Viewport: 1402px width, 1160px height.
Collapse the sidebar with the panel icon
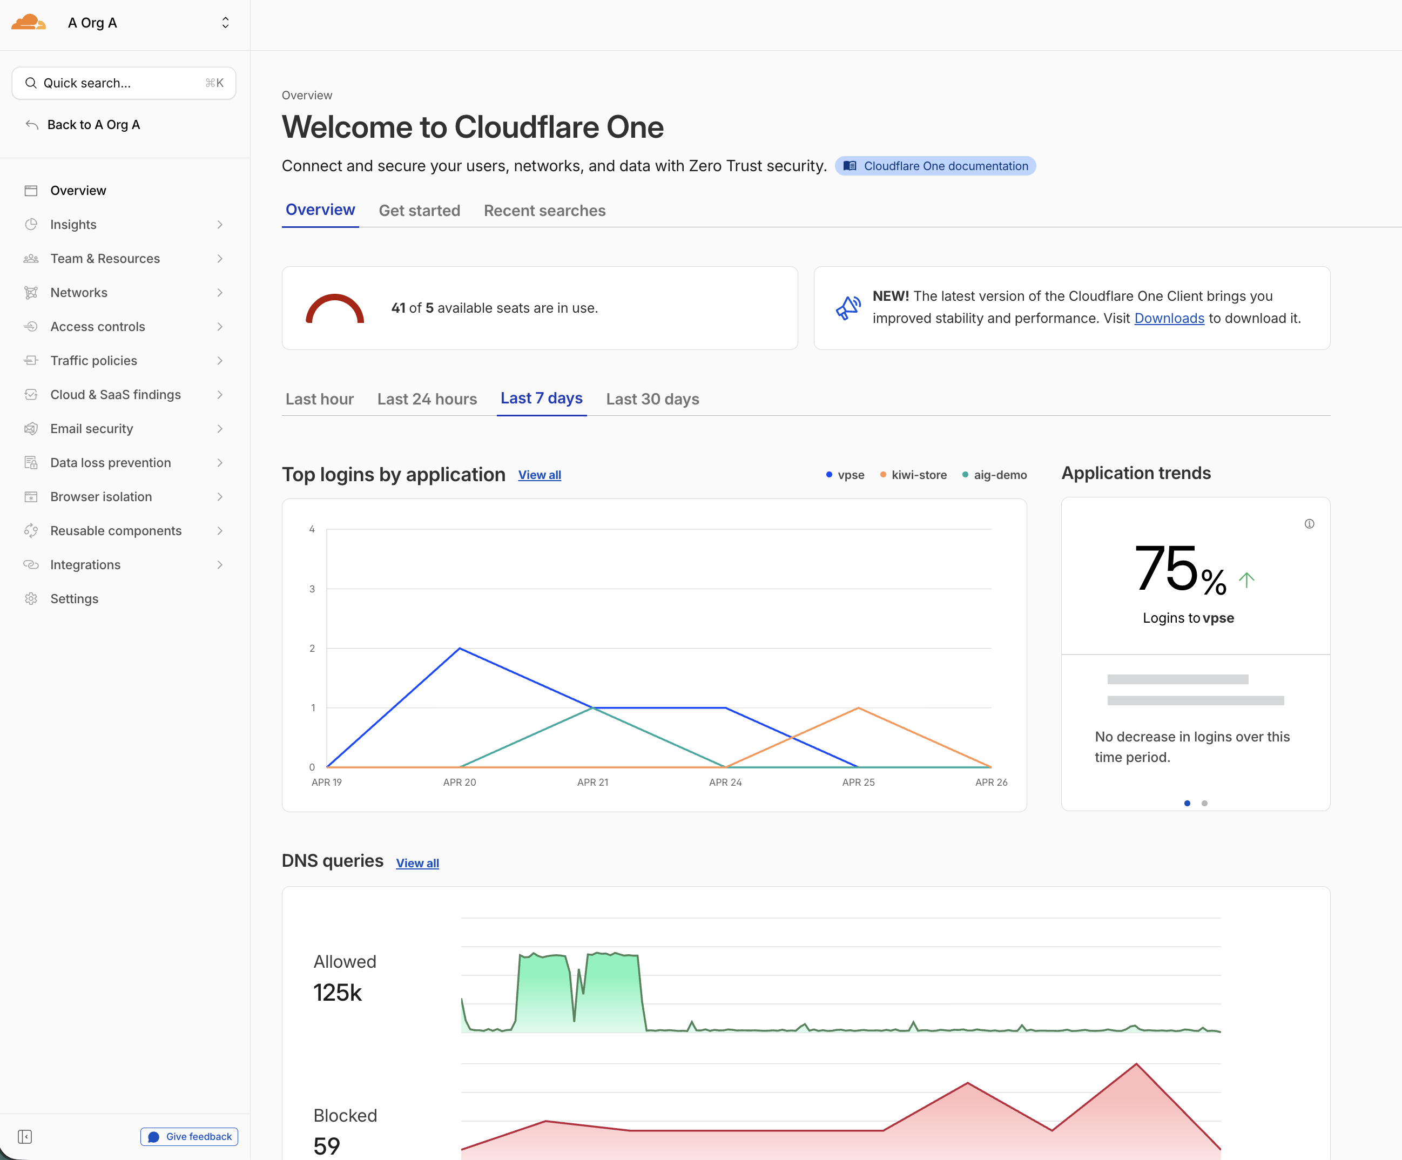point(25,1137)
